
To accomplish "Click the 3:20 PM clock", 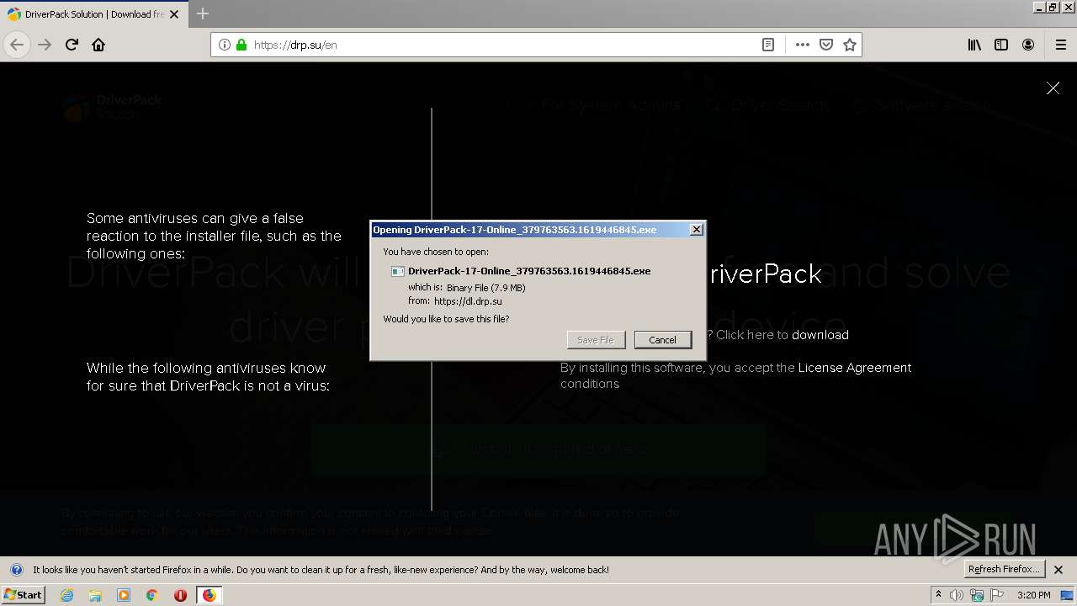I will pyautogui.click(x=1034, y=595).
